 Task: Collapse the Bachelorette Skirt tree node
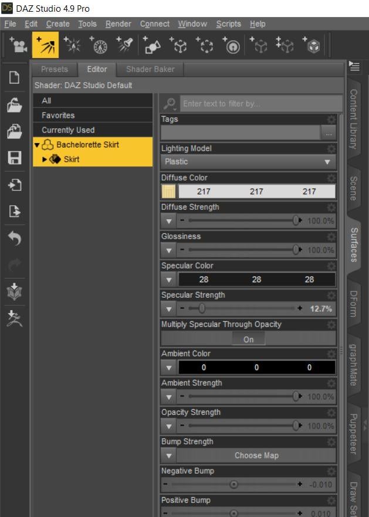(36, 145)
